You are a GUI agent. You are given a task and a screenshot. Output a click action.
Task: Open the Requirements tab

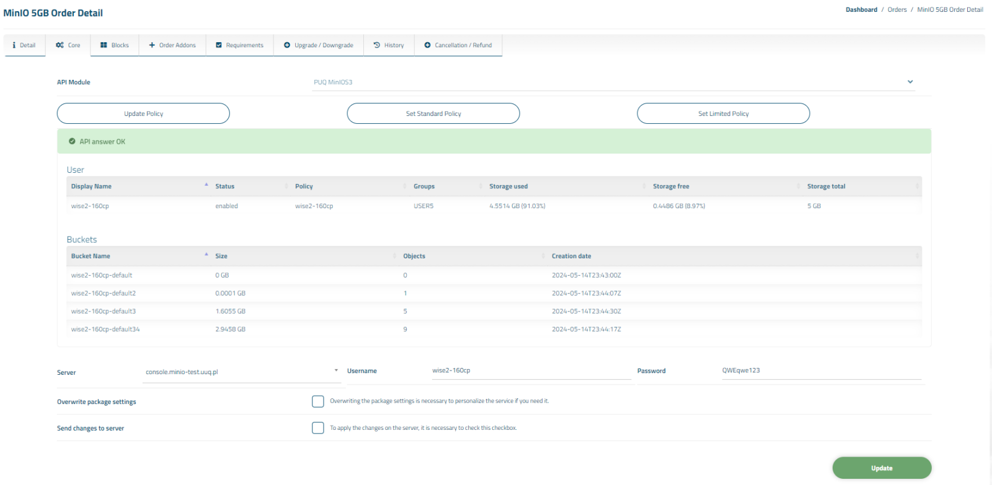[239, 45]
